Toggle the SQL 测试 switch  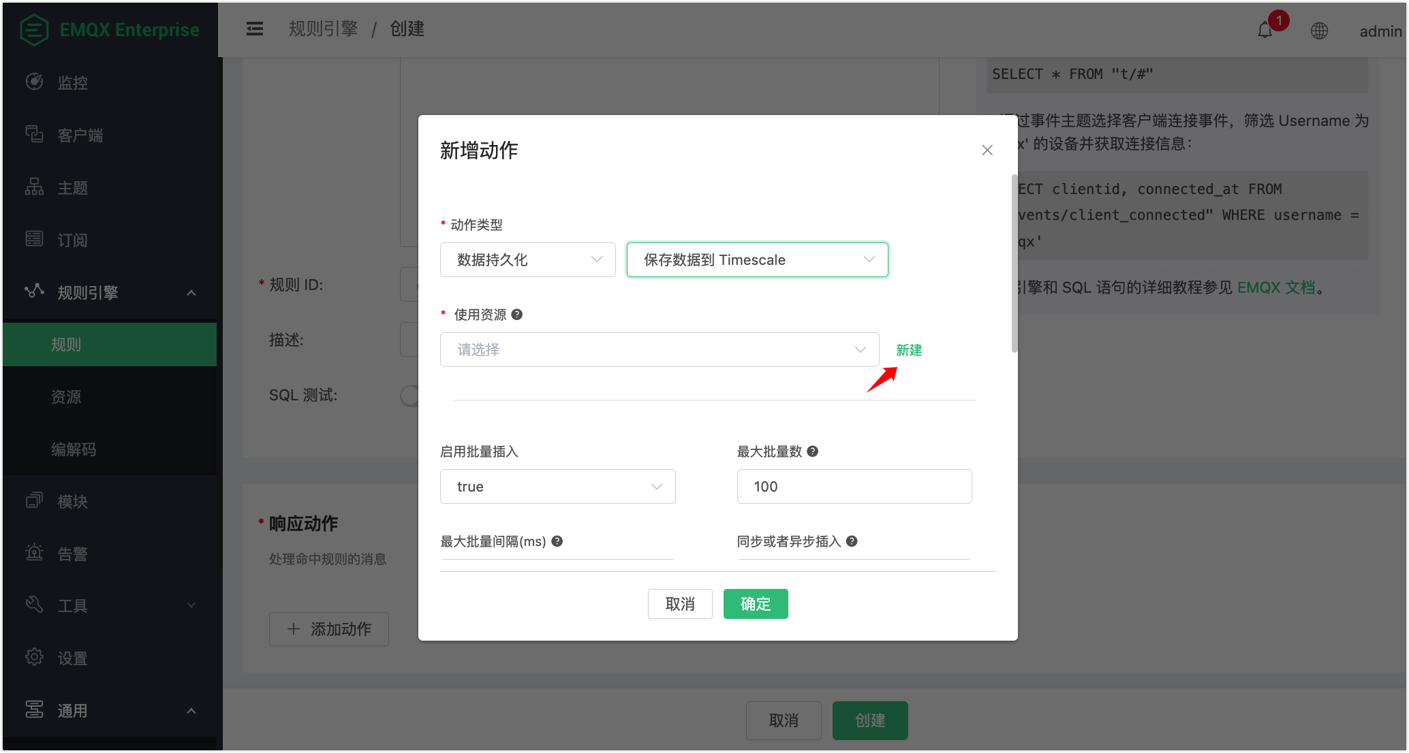410,396
